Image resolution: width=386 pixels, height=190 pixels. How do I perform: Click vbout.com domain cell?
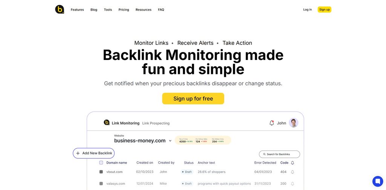tap(115, 172)
